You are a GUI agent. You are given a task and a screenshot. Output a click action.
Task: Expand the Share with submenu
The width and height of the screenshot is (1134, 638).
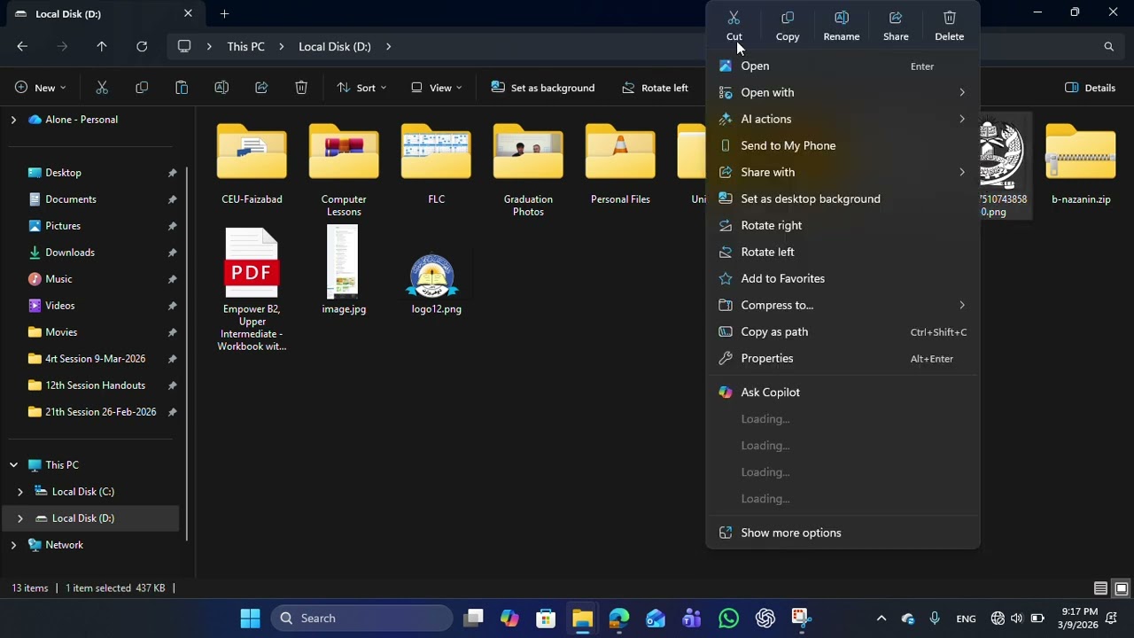843,172
